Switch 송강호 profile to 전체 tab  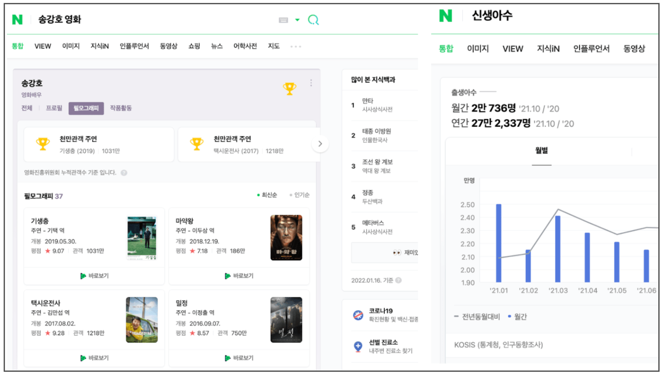coord(27,108)
